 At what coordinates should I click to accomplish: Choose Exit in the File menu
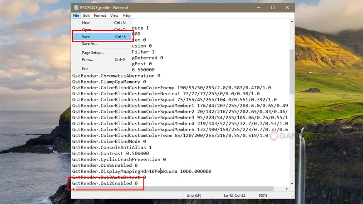pyautogui.click(x=102, y=69)
